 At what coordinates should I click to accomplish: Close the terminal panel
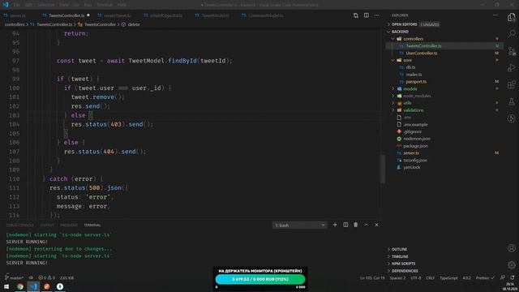(x=376, y=225)
